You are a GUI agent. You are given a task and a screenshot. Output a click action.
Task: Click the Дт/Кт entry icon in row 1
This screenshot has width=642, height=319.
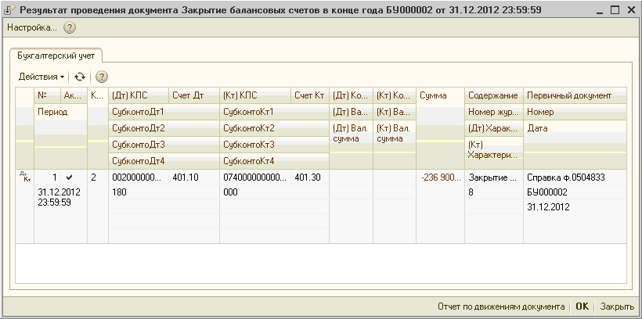pos(23,177)
